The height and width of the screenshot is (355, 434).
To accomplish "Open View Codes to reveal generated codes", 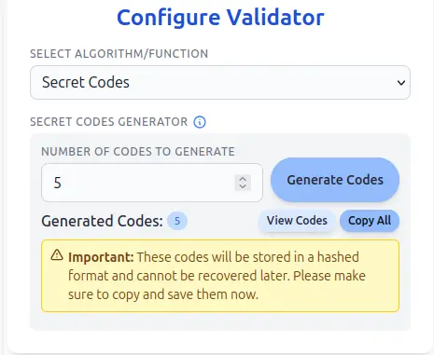I will 297,221.
